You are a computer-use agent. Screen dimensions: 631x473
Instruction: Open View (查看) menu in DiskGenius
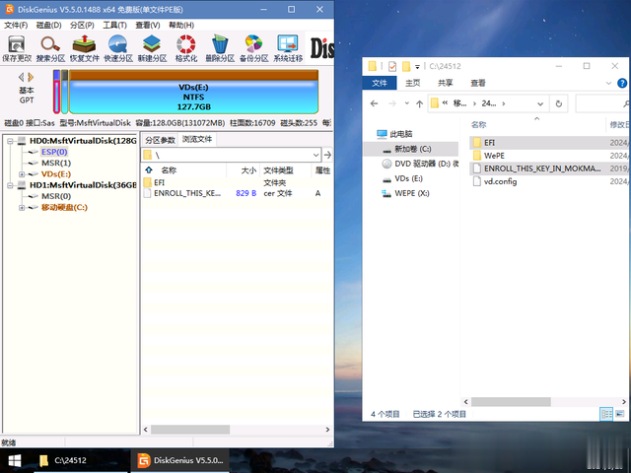(x=148, y=25)
